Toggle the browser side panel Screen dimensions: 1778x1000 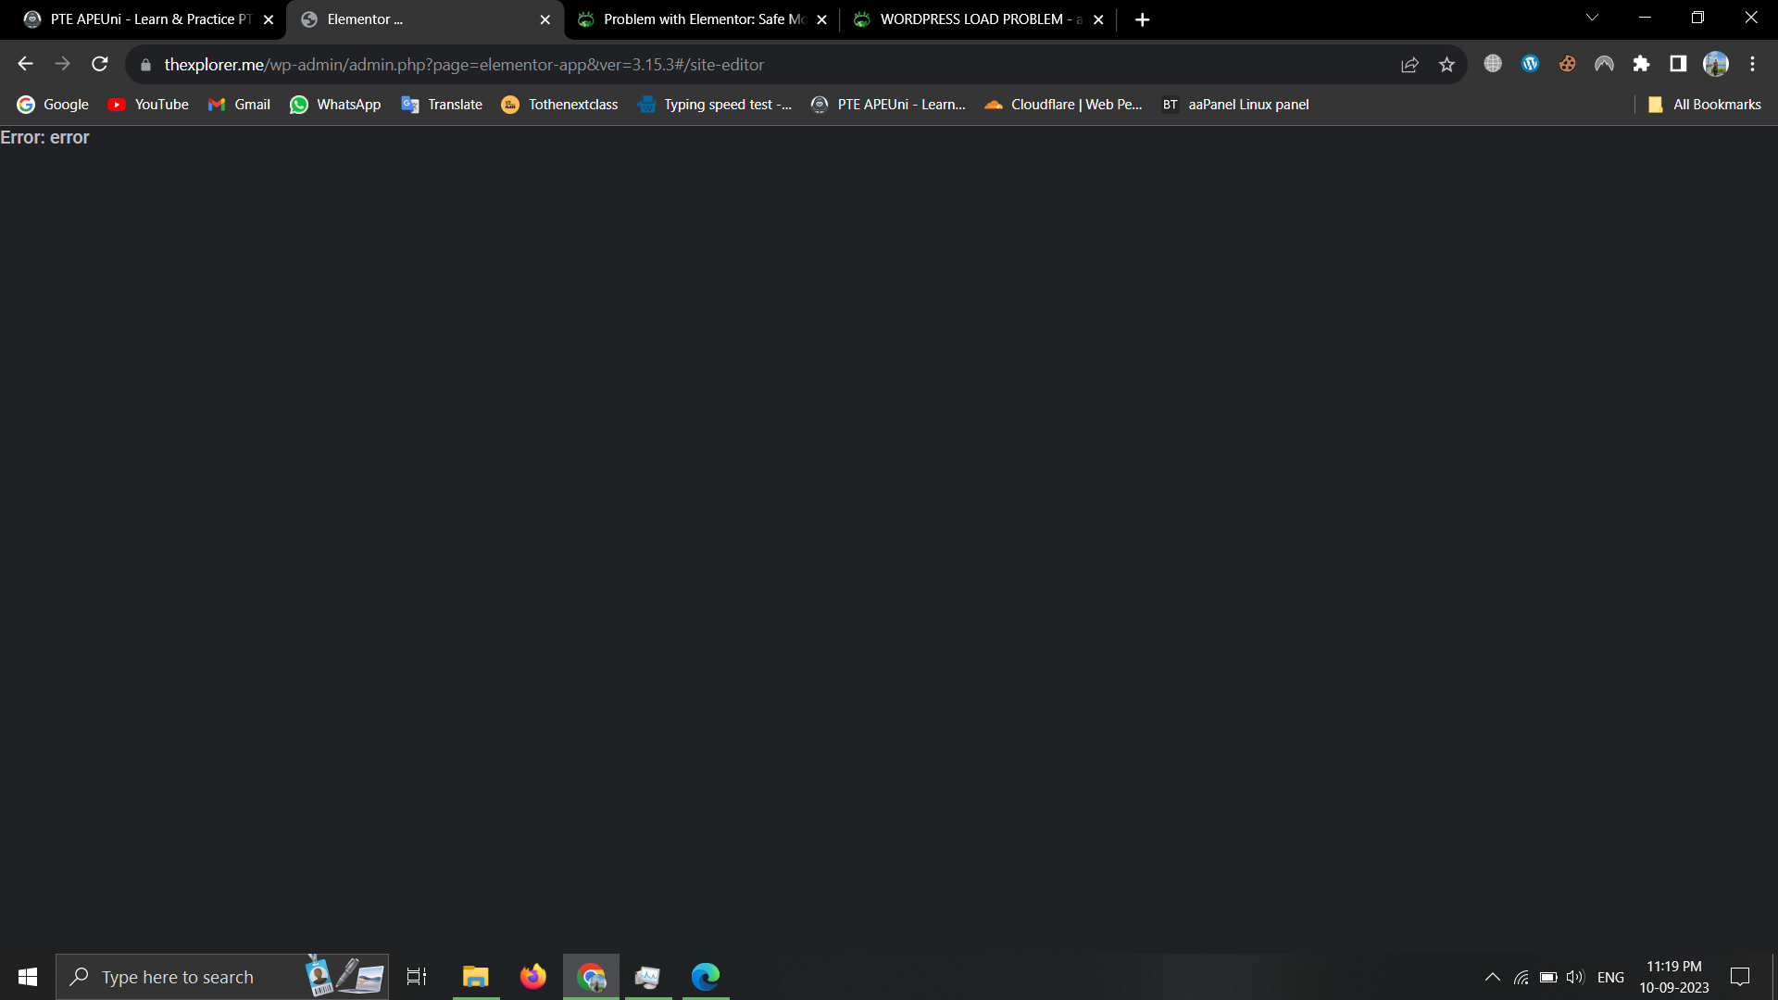tap(1678, 64)
